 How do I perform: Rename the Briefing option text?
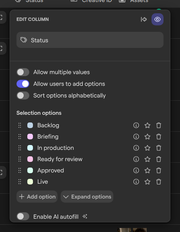pyautogui.click(x=48, y=137)
